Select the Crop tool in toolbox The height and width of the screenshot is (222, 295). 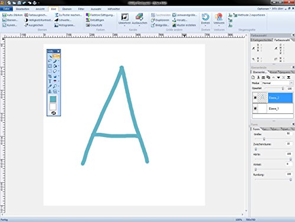pyautogui.click(x=50, y=76)
